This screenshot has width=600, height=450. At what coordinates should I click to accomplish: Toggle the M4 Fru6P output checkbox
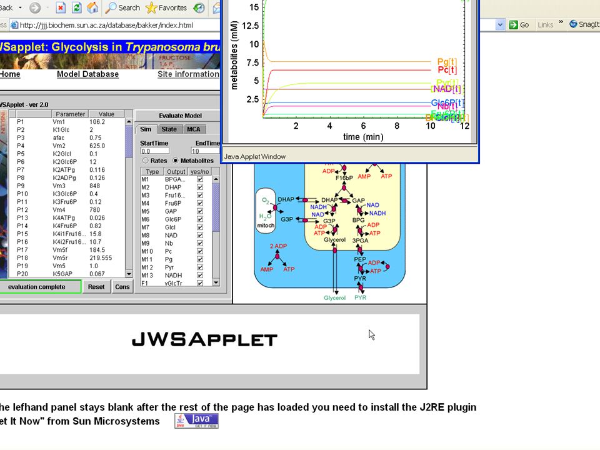tap(200, 203)
